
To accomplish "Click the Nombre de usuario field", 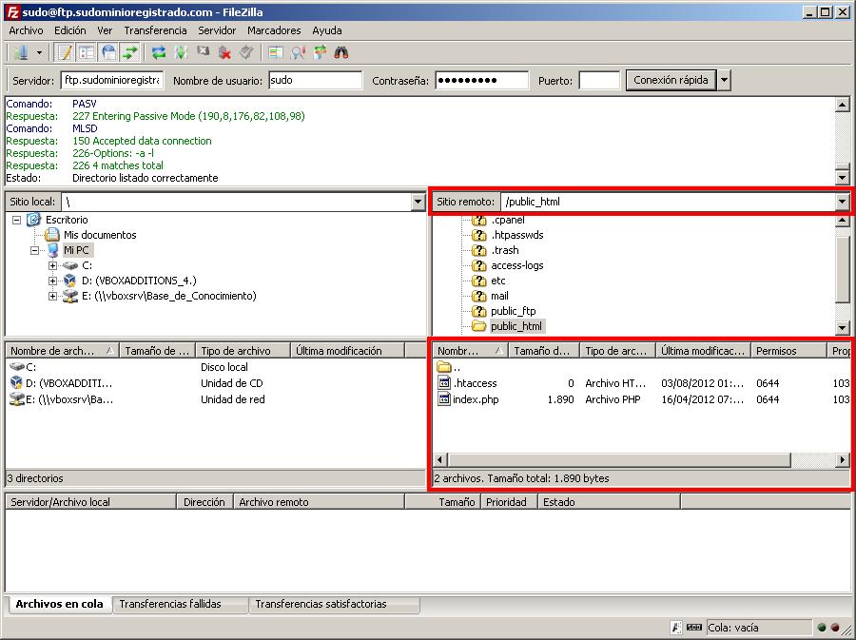I will tap(315, 80).
